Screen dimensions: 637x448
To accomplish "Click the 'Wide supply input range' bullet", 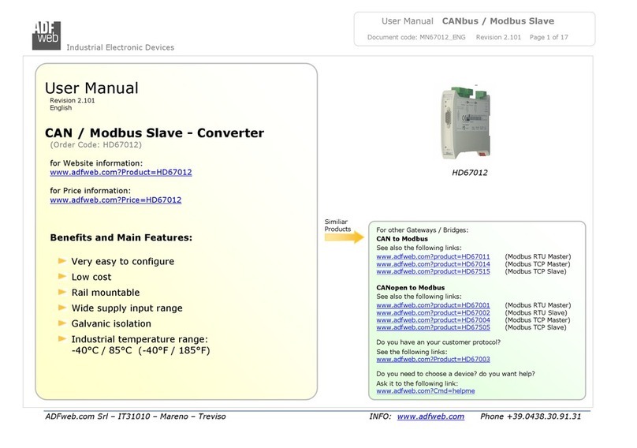I will pos(127,308).
